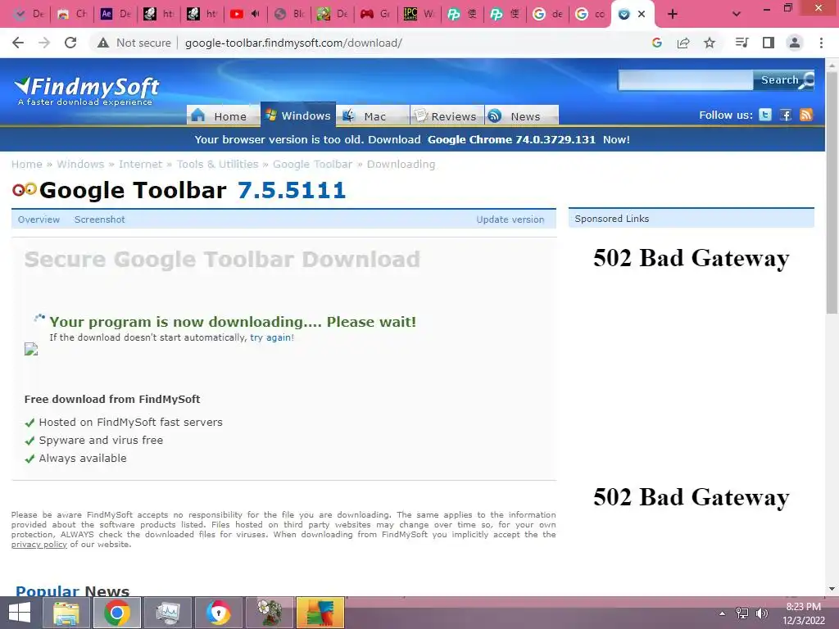Open the Reviews navigation tab

447,115
